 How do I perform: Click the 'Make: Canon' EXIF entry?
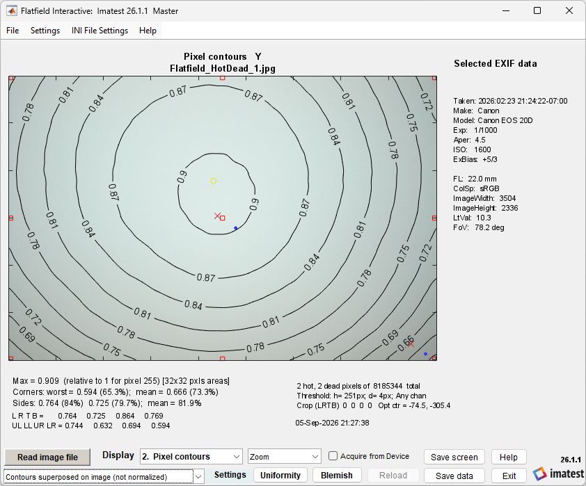coord(476,111)
